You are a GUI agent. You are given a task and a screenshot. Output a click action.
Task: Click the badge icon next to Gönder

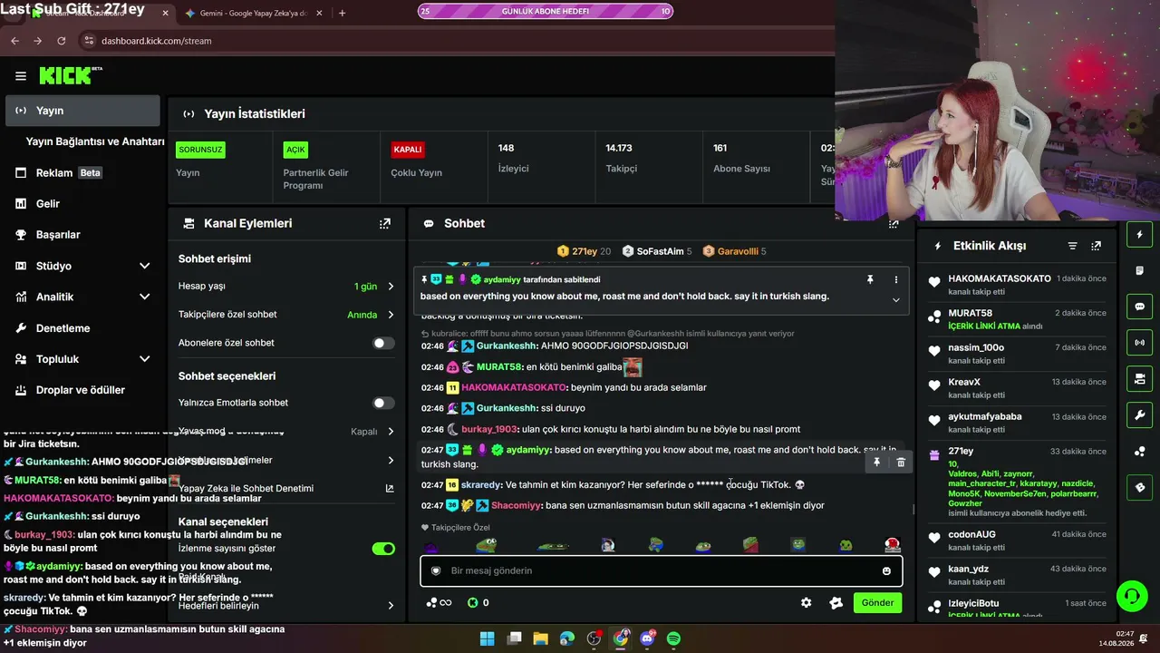tap(836, 603)
